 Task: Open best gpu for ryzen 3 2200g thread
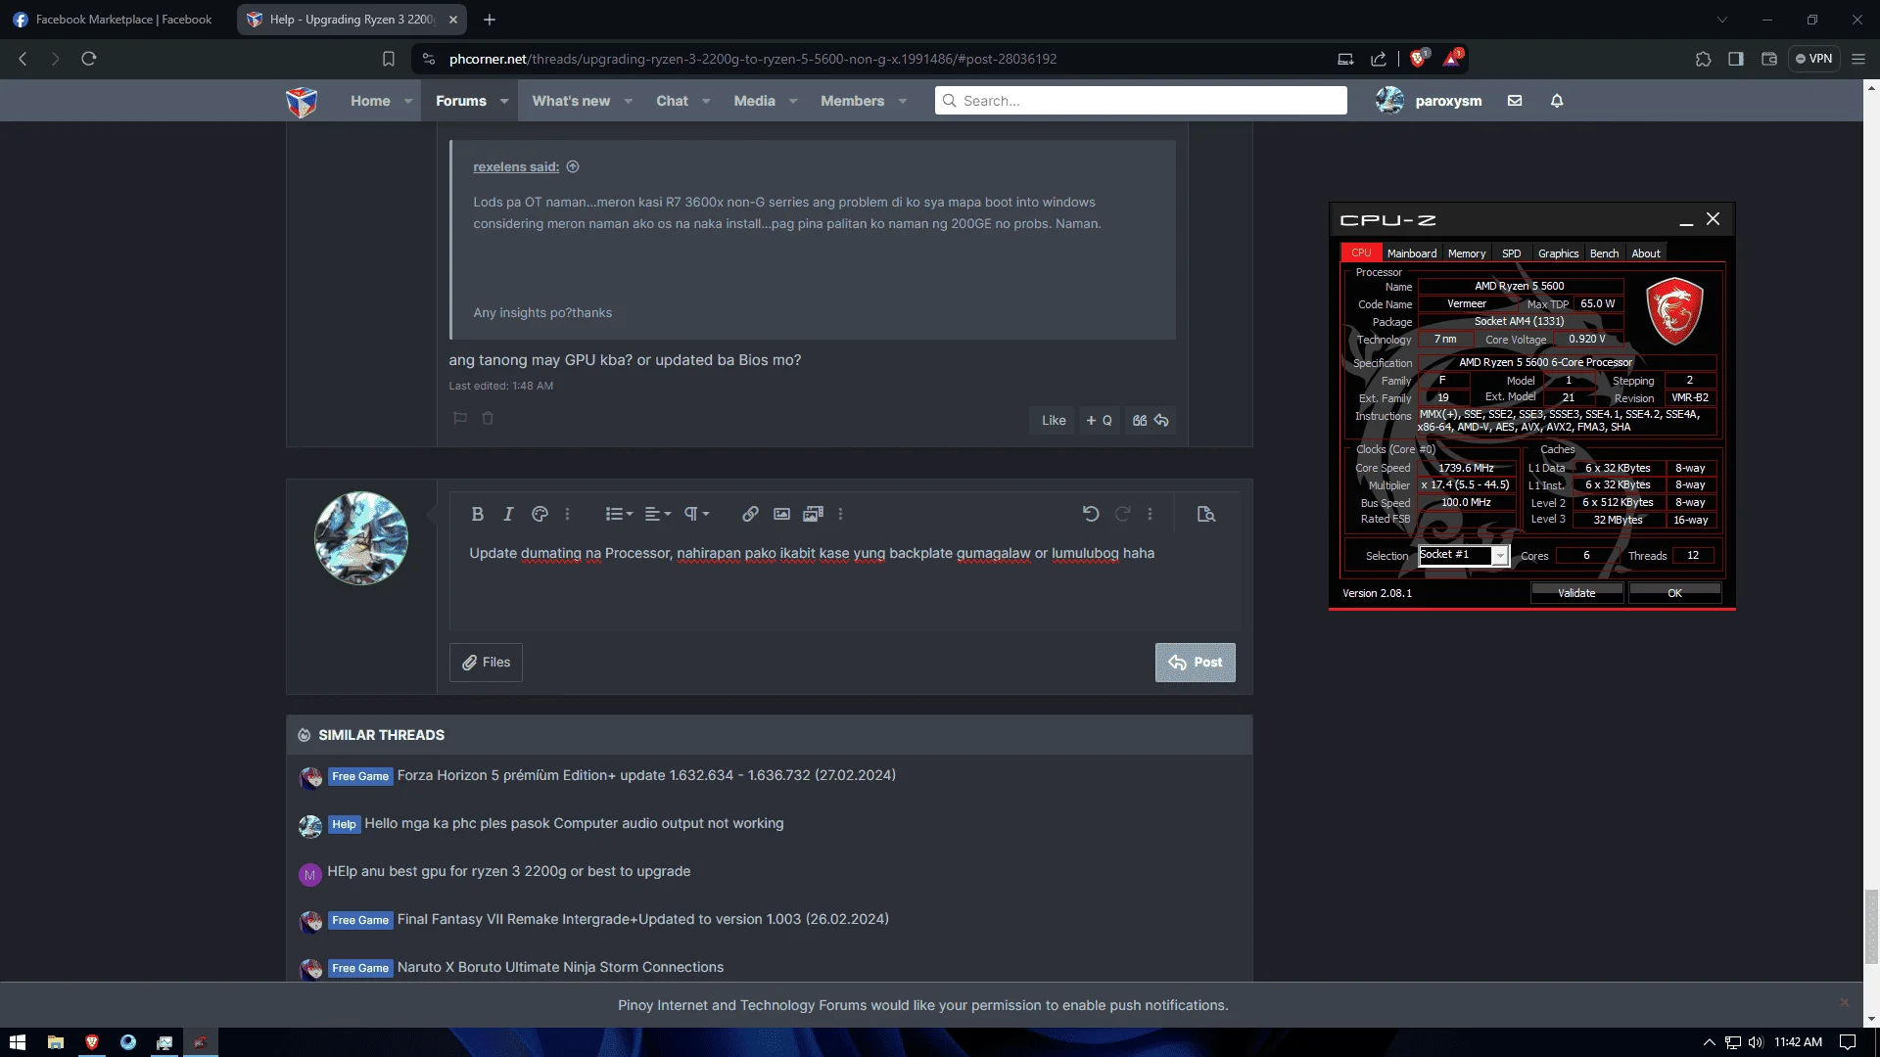tap(509, 871)
